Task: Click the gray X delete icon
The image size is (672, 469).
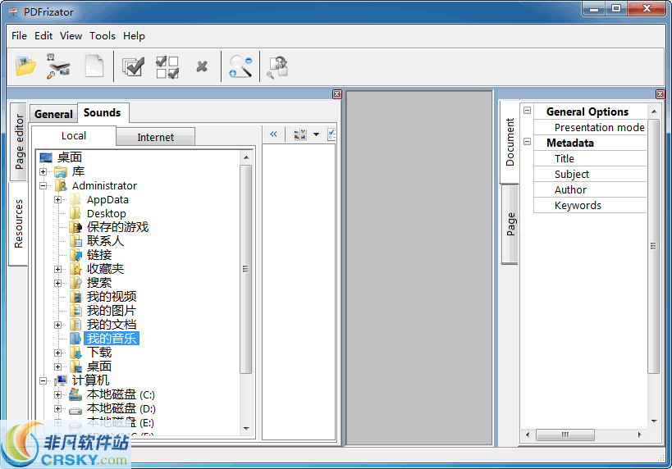Action: [x=202, y=66]
